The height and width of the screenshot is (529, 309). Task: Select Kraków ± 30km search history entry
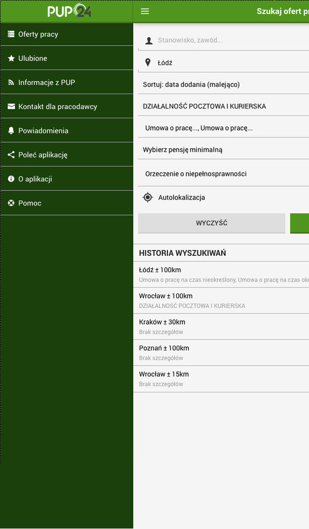pyautogui.click(x=221, y=326)
